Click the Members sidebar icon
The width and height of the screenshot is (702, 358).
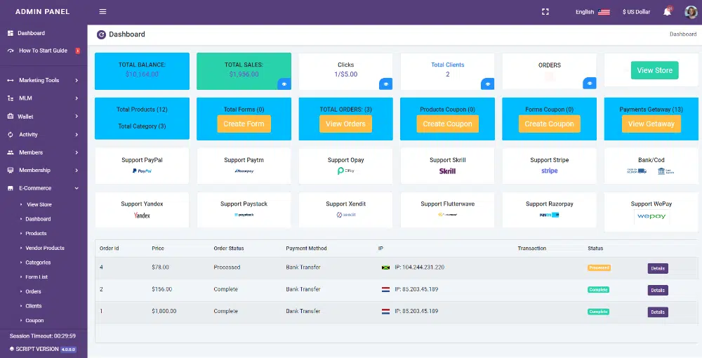pyautogui.click(x=11, y=152)
